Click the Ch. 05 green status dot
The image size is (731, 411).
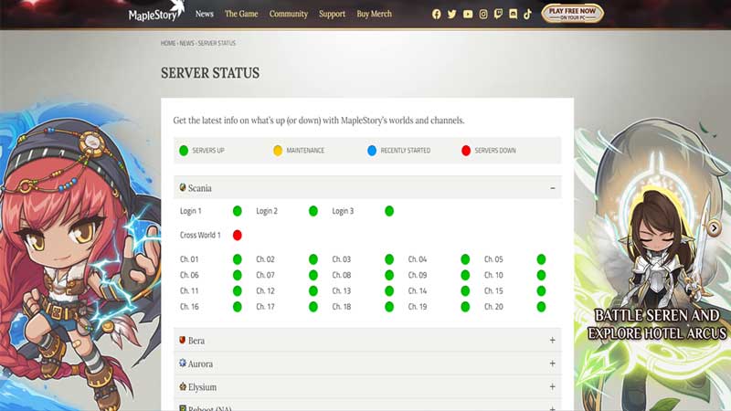pyautogui.click(x=541, y=259)
